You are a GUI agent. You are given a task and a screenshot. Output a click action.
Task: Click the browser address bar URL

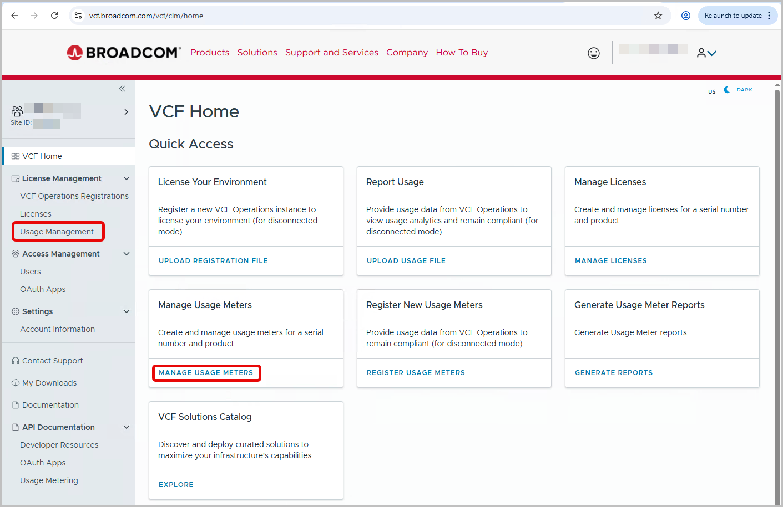(146, 16)
